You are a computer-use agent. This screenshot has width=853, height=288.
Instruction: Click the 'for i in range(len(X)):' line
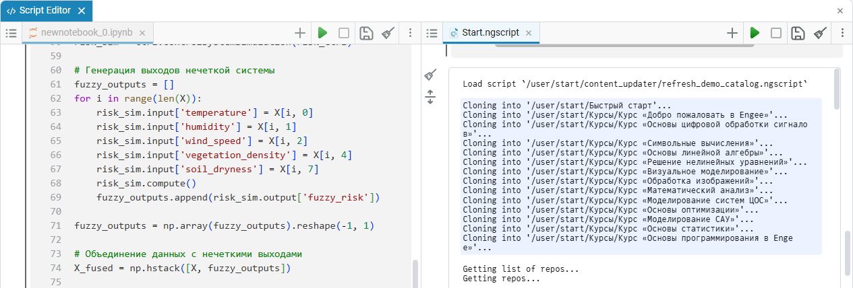click(138, 98)
